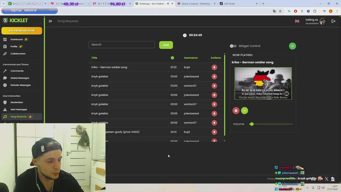Change language via the UK flag
The width and height of the screenshot is (341, 192).
(x=297, y=21)
